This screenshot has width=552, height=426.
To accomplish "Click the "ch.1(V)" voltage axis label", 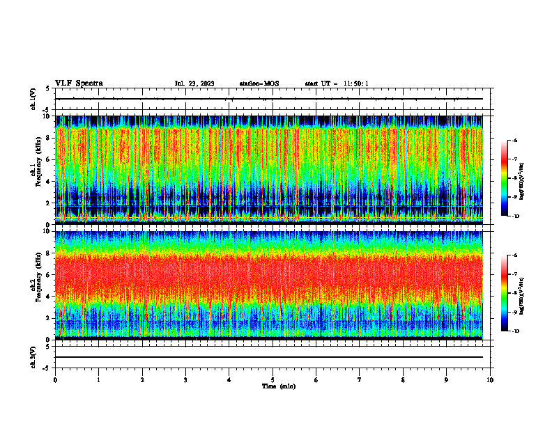I will 33,99.
